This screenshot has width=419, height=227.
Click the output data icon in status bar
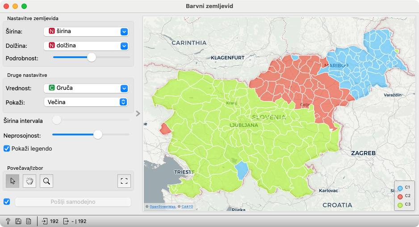pyautogui.click(x=66, y=221)
